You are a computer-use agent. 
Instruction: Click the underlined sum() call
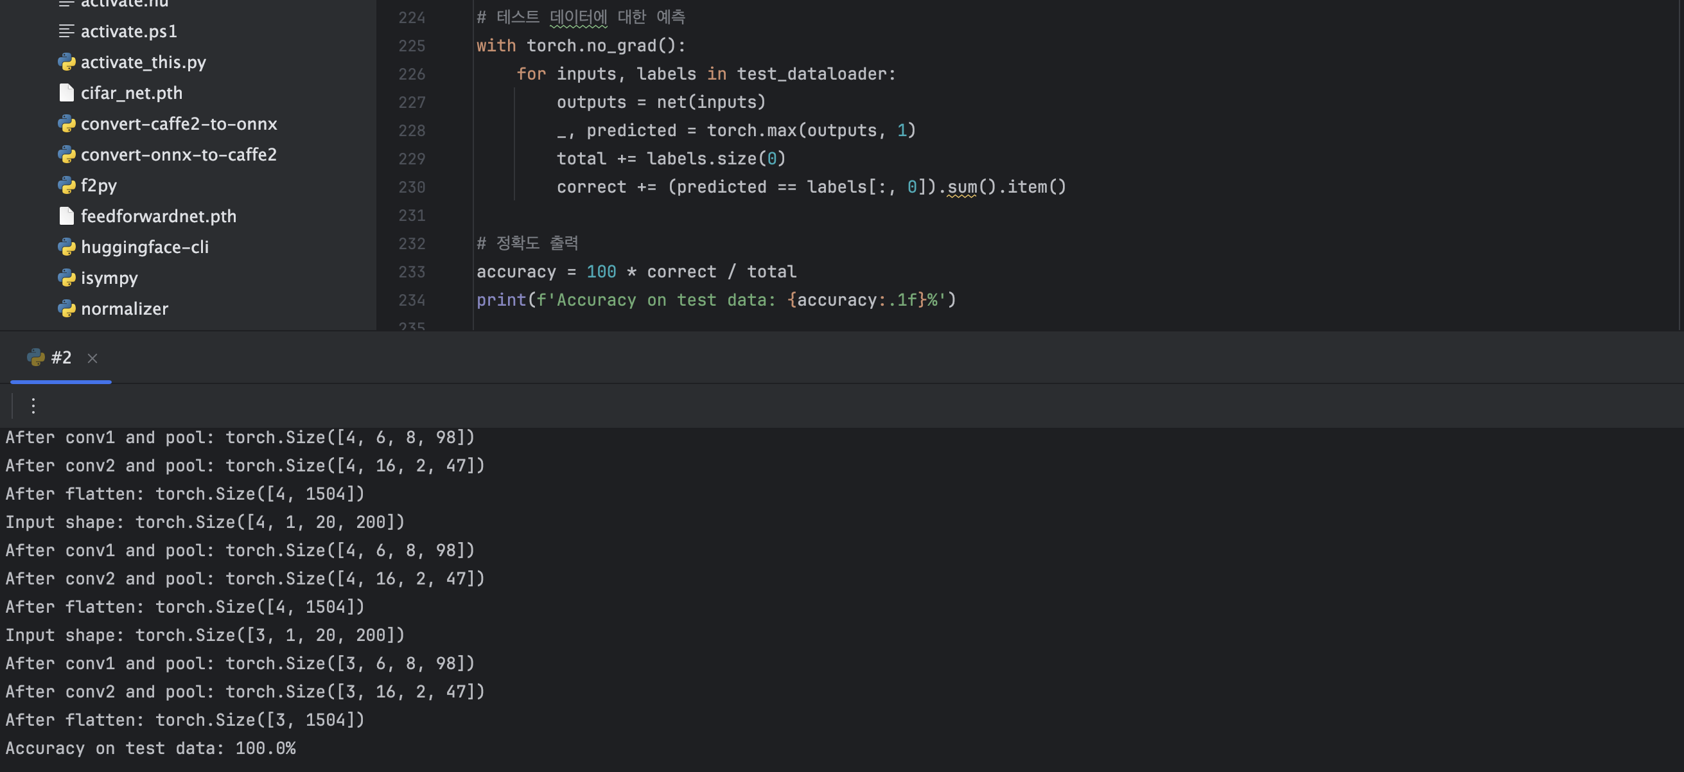pos(961,187)
